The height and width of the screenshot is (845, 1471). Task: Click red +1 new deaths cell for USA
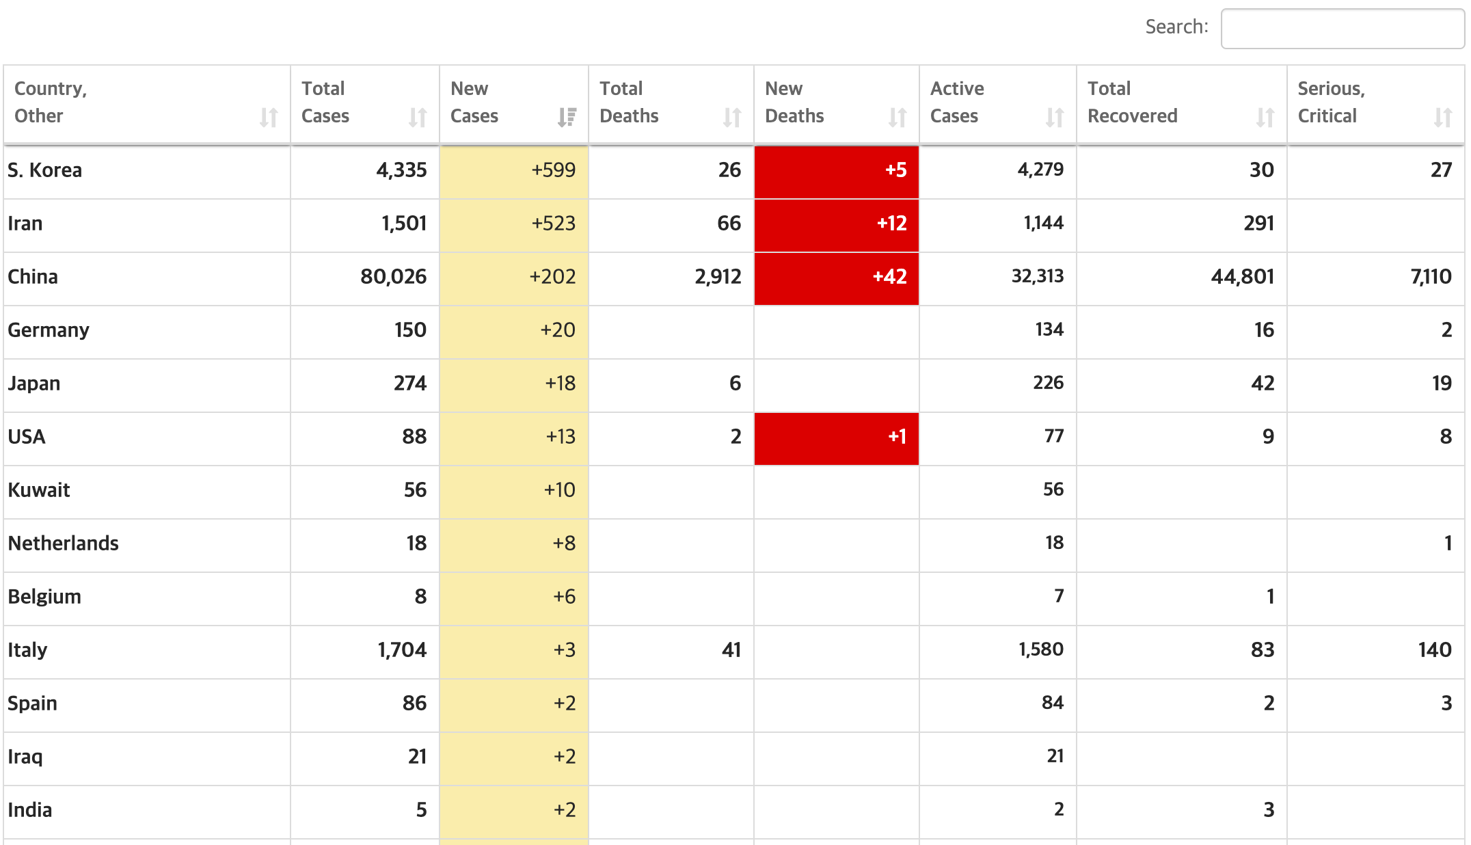pos(836,437)
